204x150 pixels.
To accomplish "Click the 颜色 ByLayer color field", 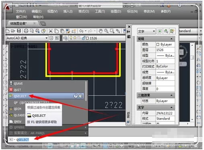I will click(165, 45).
